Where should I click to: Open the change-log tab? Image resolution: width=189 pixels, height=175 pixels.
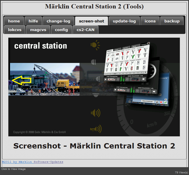(58, 21)
